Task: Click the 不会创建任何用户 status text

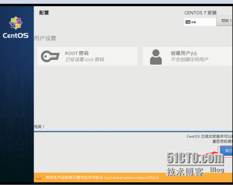Action: click(190, 59)
